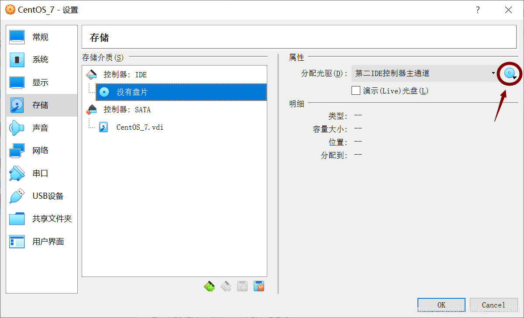Click the 属性 section heading

coord(296,58)
